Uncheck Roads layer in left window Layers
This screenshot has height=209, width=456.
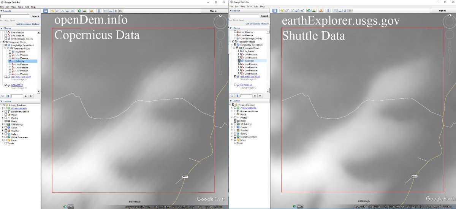6,121
